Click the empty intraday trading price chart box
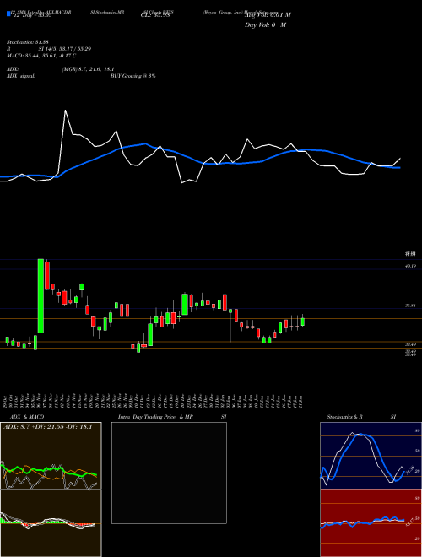 (169, 473)
